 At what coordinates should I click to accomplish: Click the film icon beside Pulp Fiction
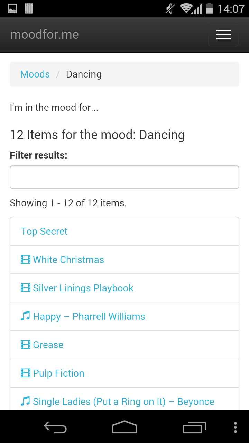[x=26, y=373]
